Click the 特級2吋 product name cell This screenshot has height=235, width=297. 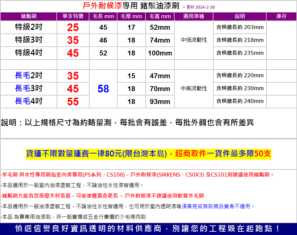click(29, 27)
